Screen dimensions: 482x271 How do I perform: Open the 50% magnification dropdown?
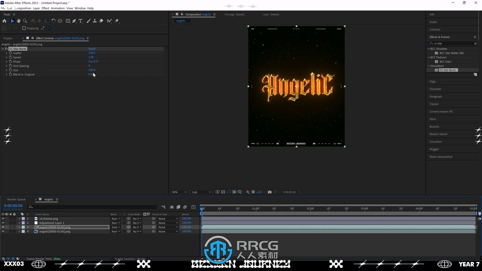179,192
